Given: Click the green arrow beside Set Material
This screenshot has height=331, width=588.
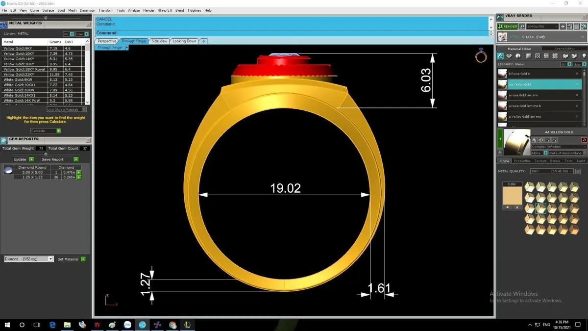Looking at the screenshot, I should (83, 259).
